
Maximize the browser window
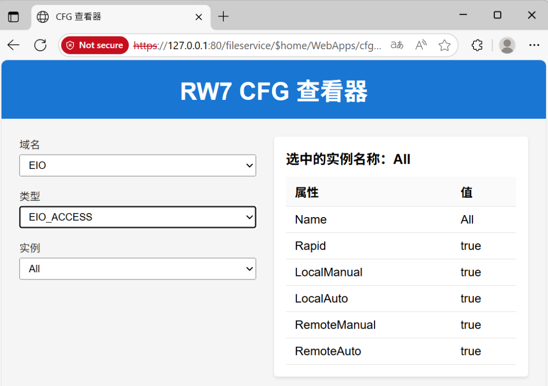click(497, 15)
